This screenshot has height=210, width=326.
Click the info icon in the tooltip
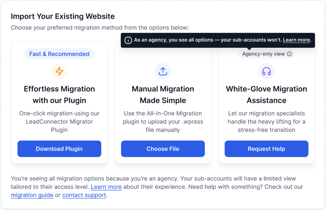pyautogui.click(x=128, y=40)
